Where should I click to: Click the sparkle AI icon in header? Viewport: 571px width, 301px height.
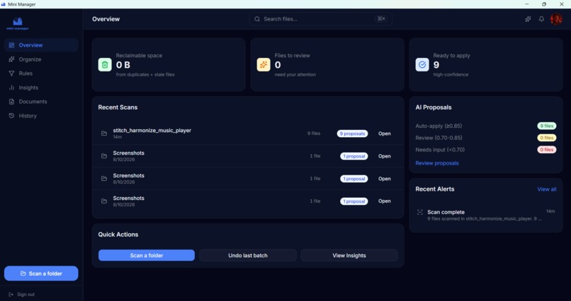point(528,19)
